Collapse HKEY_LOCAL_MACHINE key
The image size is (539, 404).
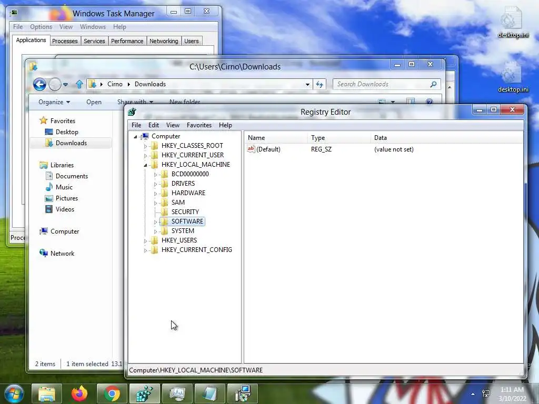tap(145, 165)
